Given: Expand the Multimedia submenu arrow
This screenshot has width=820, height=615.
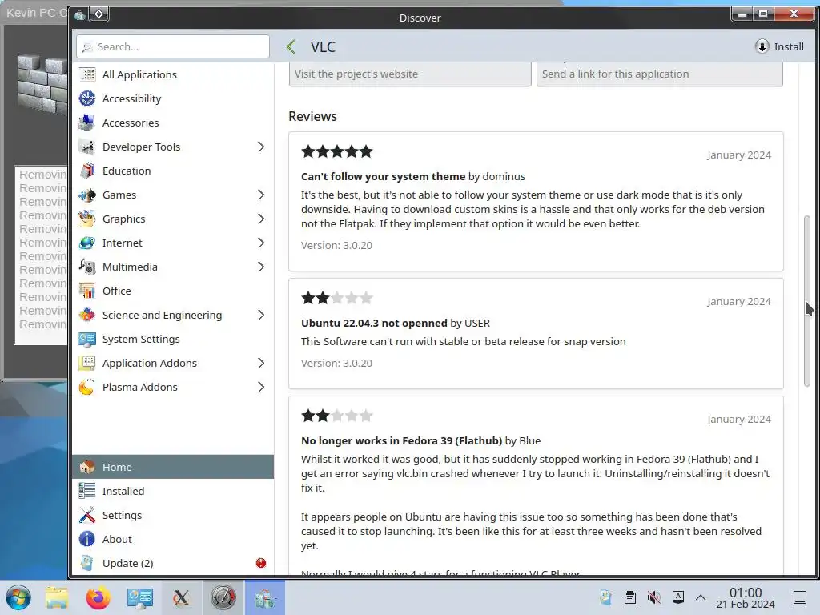Looking at the screenshot, I should pos(261,267).
